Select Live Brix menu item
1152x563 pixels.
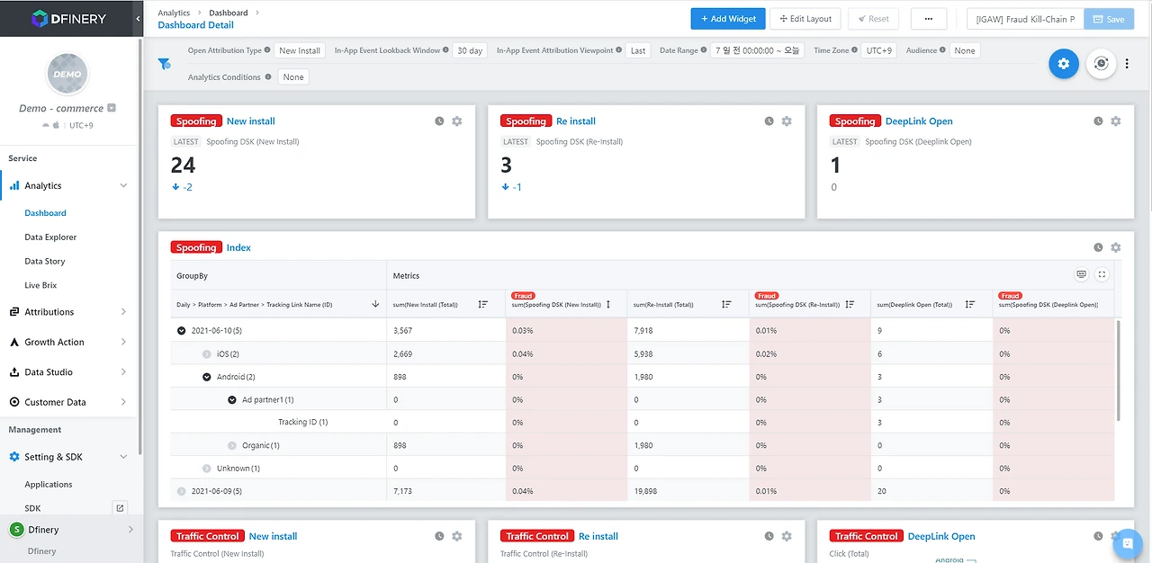coord(40,285)
